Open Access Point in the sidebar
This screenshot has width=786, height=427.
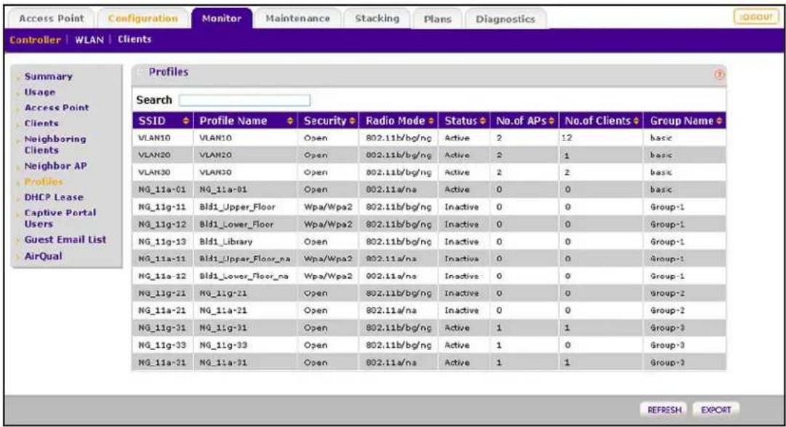(x=57, y=108)
